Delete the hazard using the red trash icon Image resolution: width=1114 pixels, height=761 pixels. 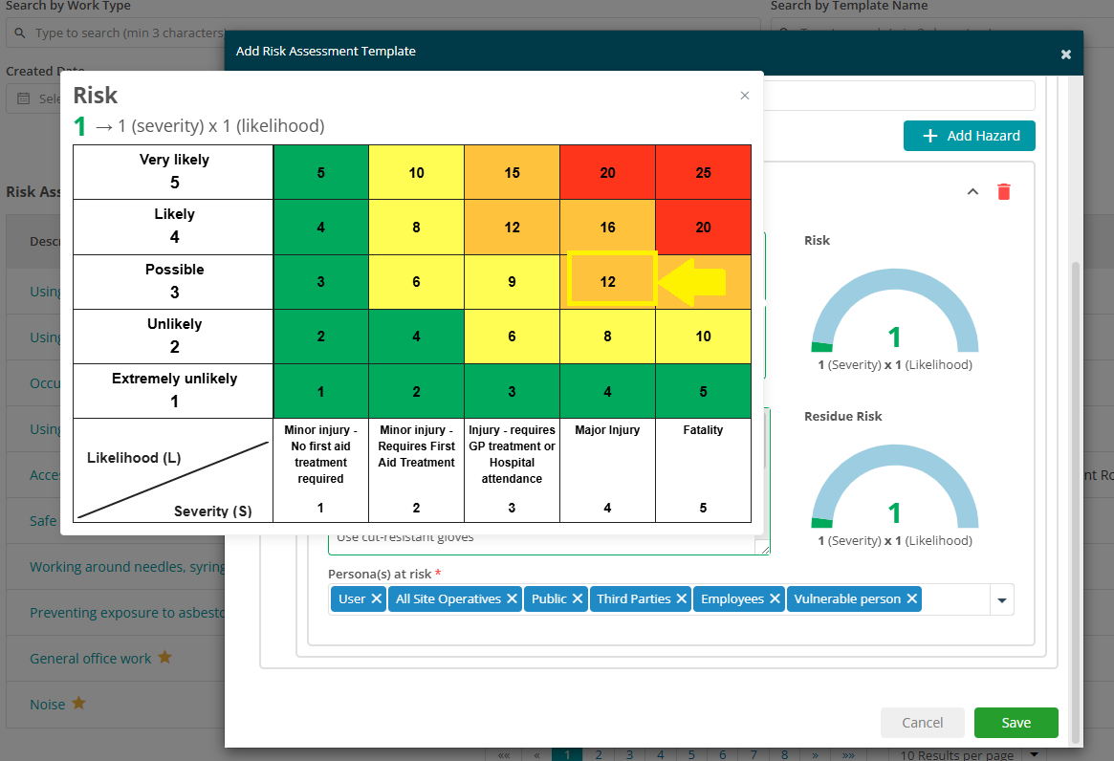coord(1004,192)
